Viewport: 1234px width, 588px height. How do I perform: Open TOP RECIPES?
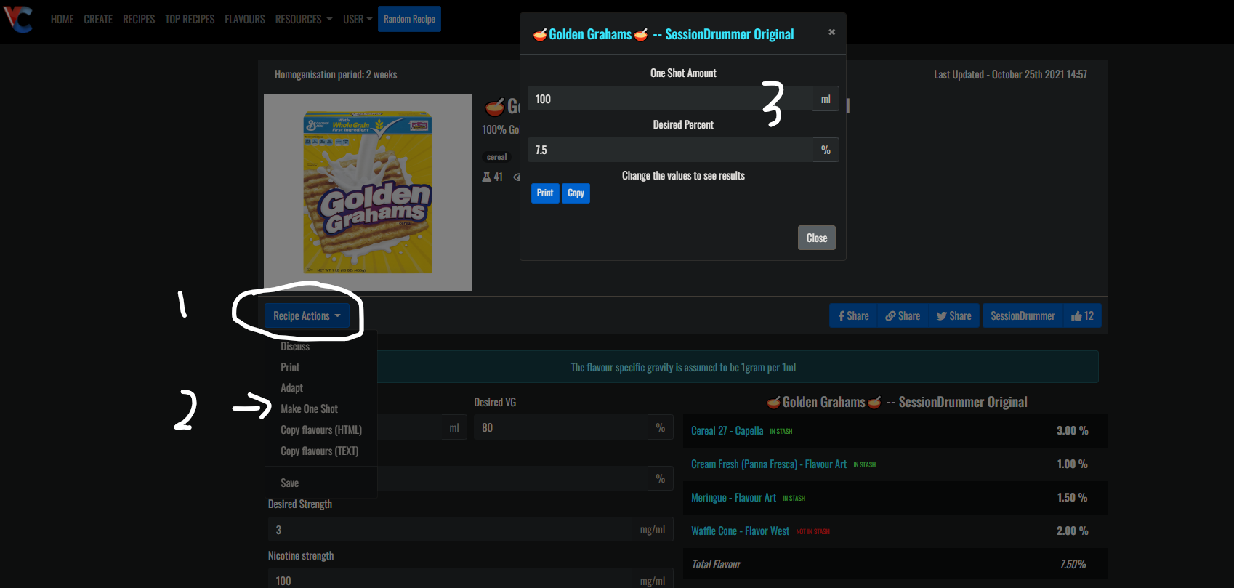coord(190,19)
